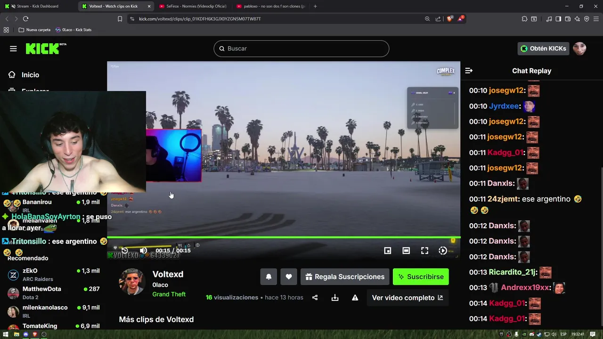Viewport: 603px width, 339px height.
Task: Click the address bar URL
Action: point(200,19)
